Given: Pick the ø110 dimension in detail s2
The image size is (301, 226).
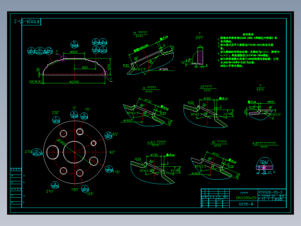Looking at the screenshot, I should point(215,154).
